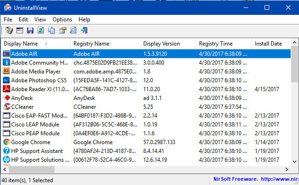The image size is (299, 185).
Task: Select the CCleaner display name
Action: (x=22, y=107)
